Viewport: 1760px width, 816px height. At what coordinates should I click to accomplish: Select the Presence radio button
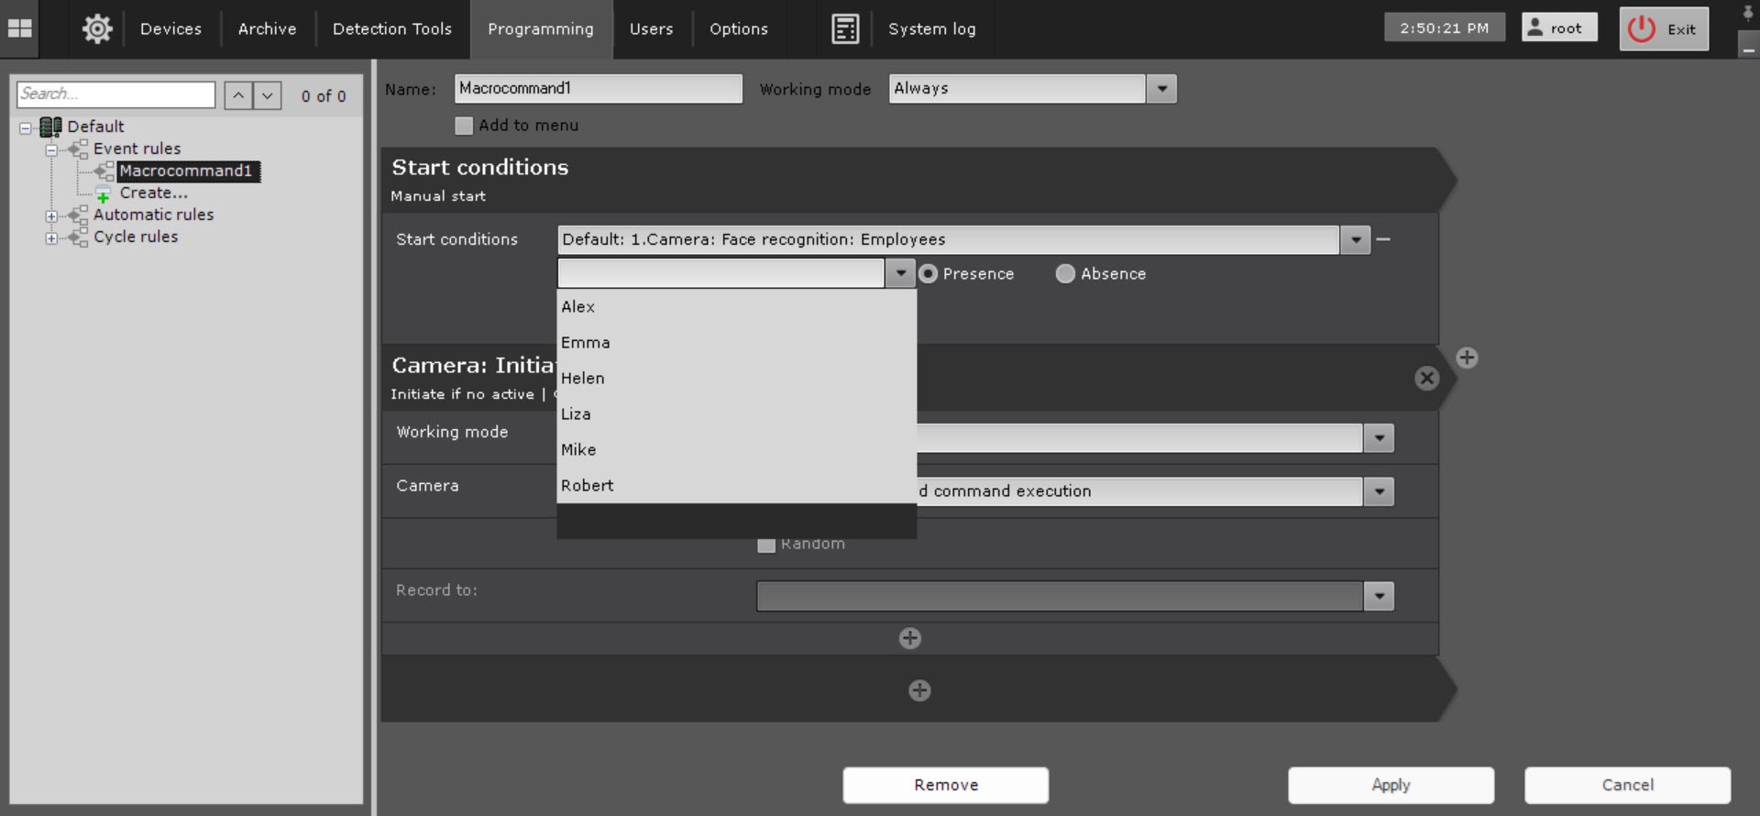(929, 274)
